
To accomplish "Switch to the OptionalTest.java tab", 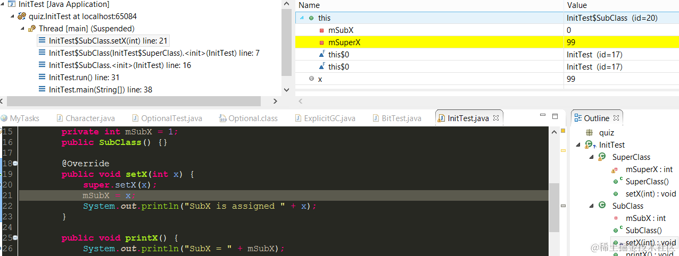I will pyautogui.click(x=166, y=118).
